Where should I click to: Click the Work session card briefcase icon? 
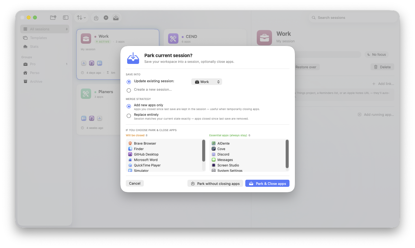86,39
